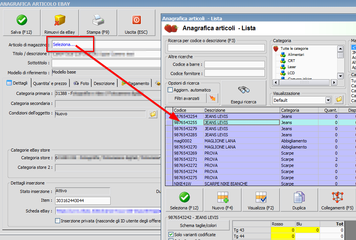Toggle Aggiorn. automatico checkbox
356x240 pixels.
(170, 90)
